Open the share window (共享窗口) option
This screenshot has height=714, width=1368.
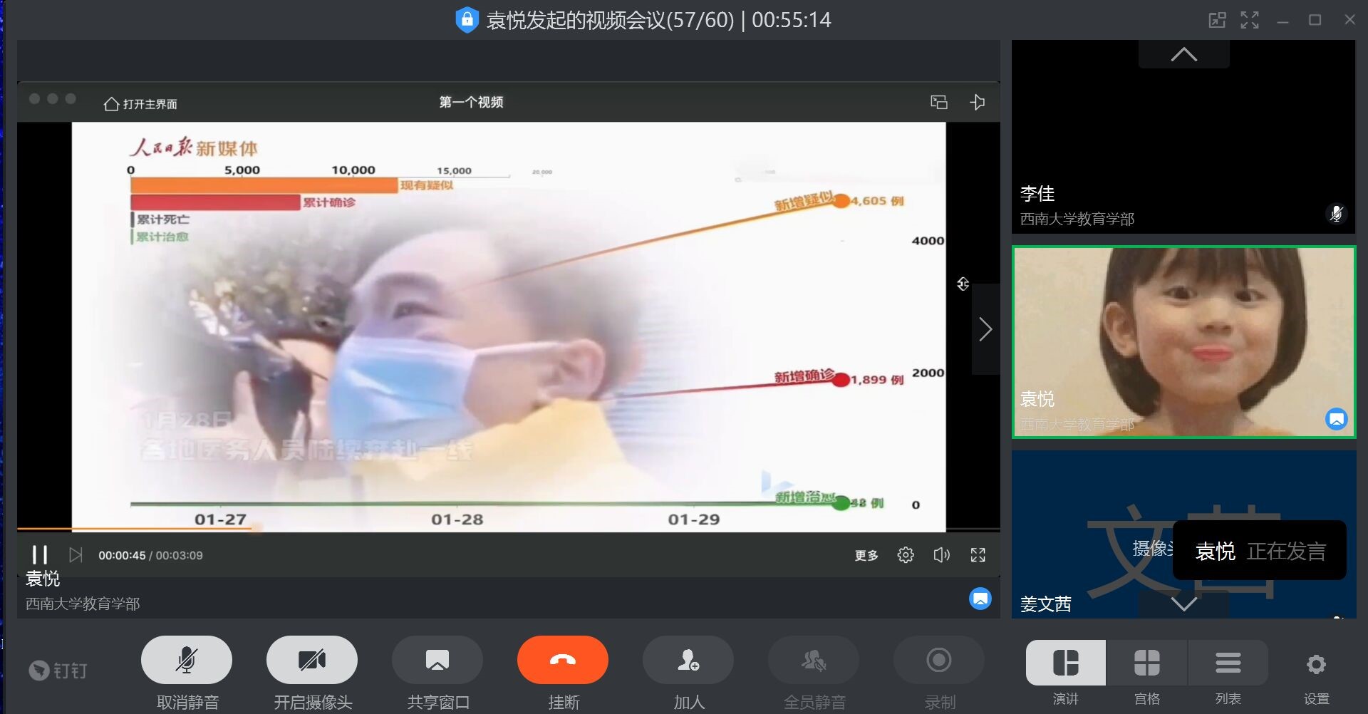tap(437, 661)
